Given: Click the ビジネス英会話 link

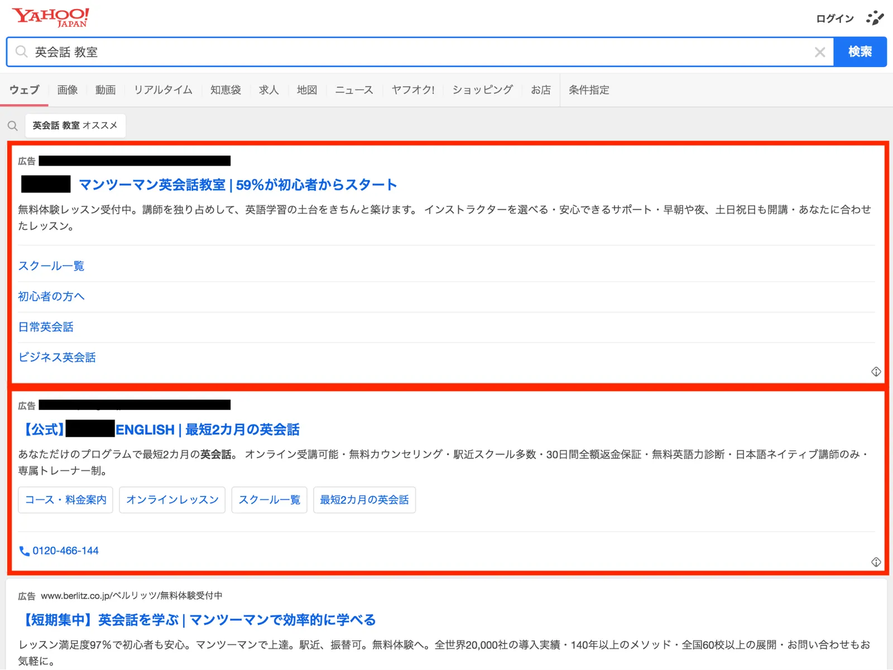Looking at the screenshot, I should pos(57,357).
